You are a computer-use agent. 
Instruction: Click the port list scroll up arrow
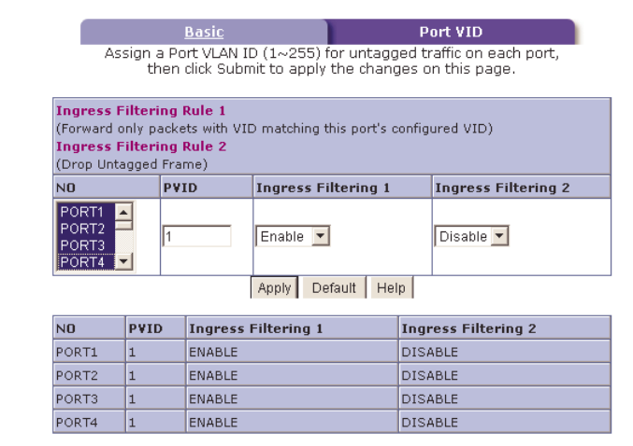pyautogui.click(x=123, y=213)
